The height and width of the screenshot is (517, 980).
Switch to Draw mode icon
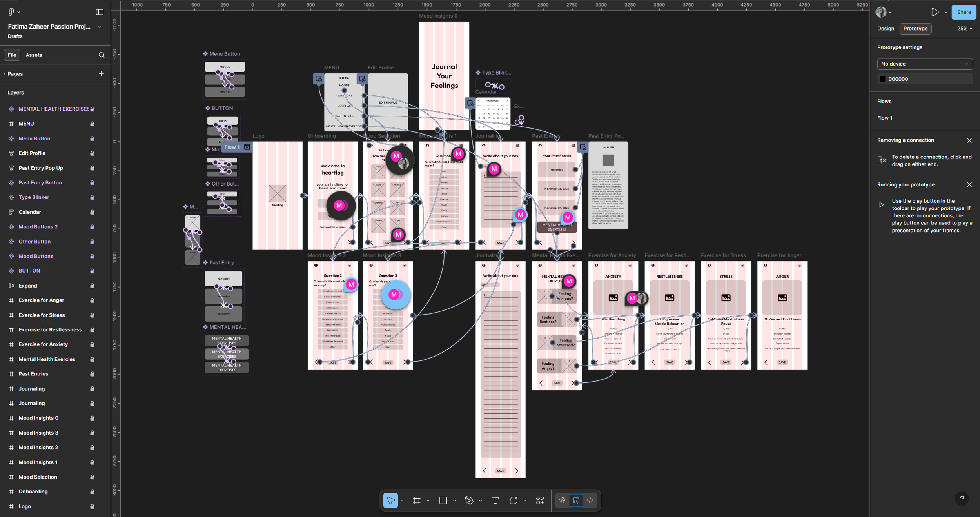(562, 500)
